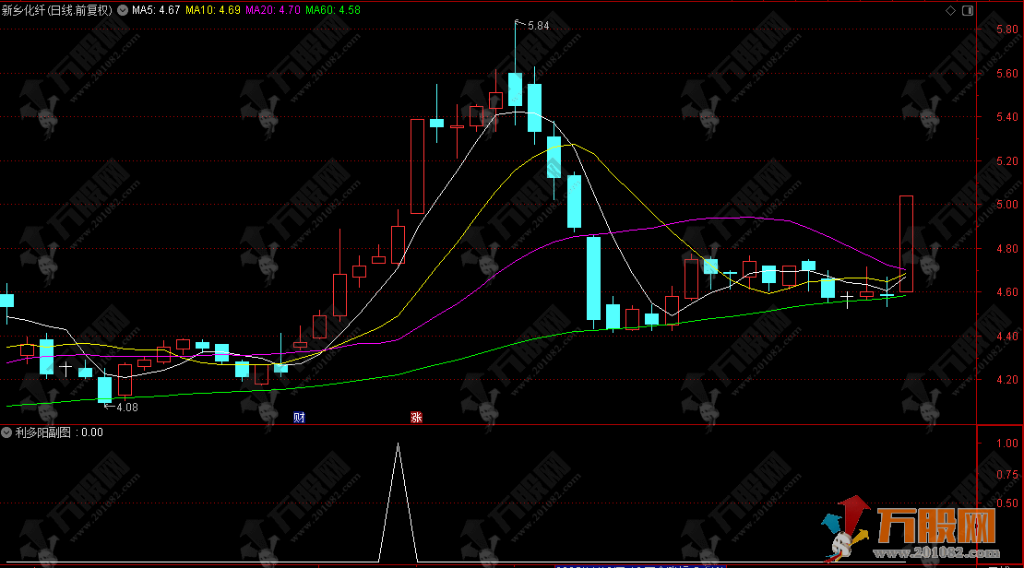Toggle the side panel layout icon
This screenshot has width=1024, height=568.
(967, 10)
